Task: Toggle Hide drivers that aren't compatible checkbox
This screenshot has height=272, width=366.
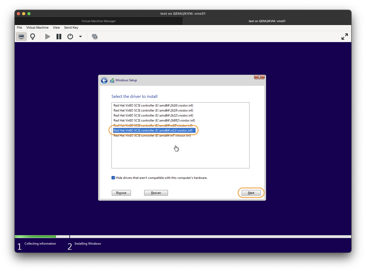Action: tap(113, 178)
